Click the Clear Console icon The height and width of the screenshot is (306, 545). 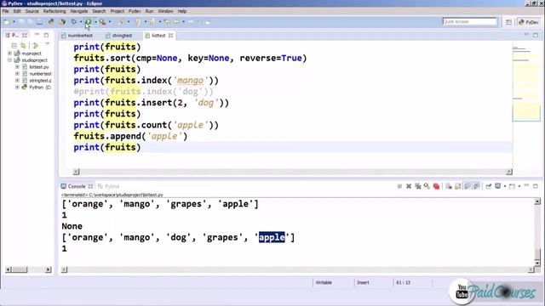tap(449, 186)
